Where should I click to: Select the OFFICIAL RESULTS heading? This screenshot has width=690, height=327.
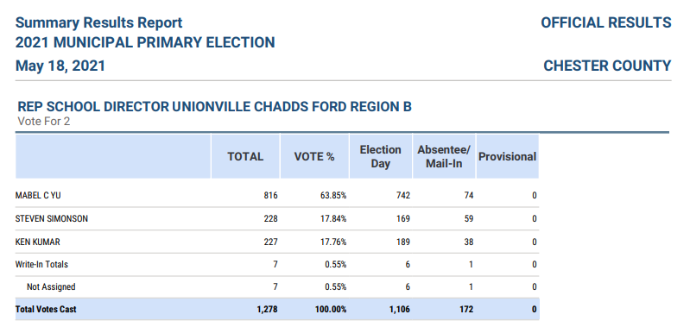click(606, 22)
